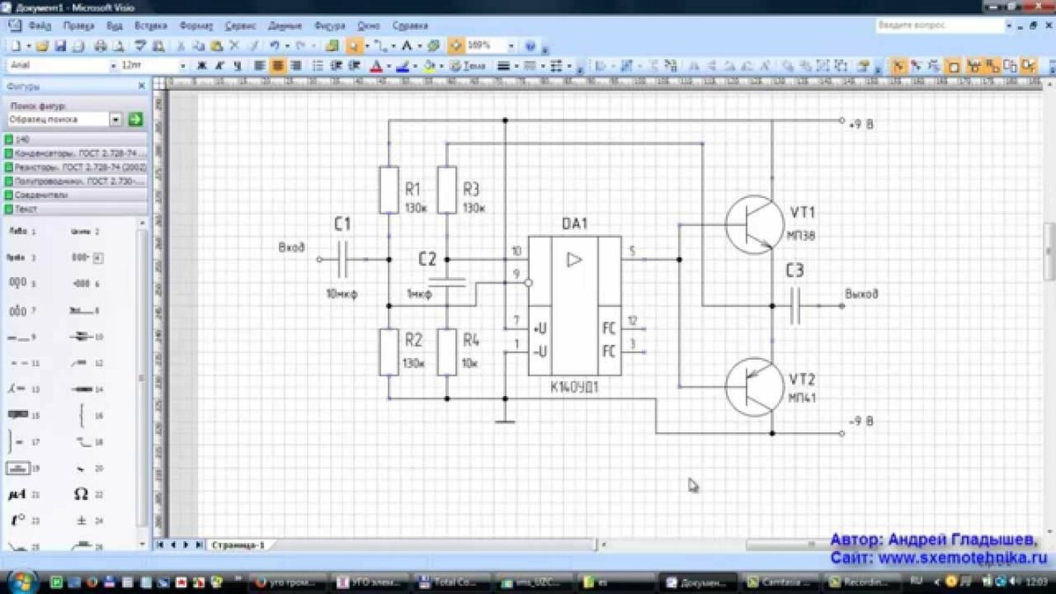Image resolution: width=1056 pixels, height=594 pixels.
Task: Click the Delete X icon
Action: tap(235, 45)
